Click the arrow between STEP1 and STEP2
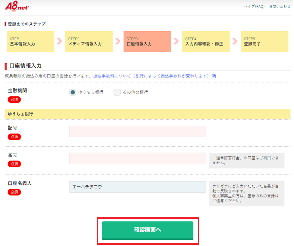This screenshot has width=294, height=246. click(59, 41)
